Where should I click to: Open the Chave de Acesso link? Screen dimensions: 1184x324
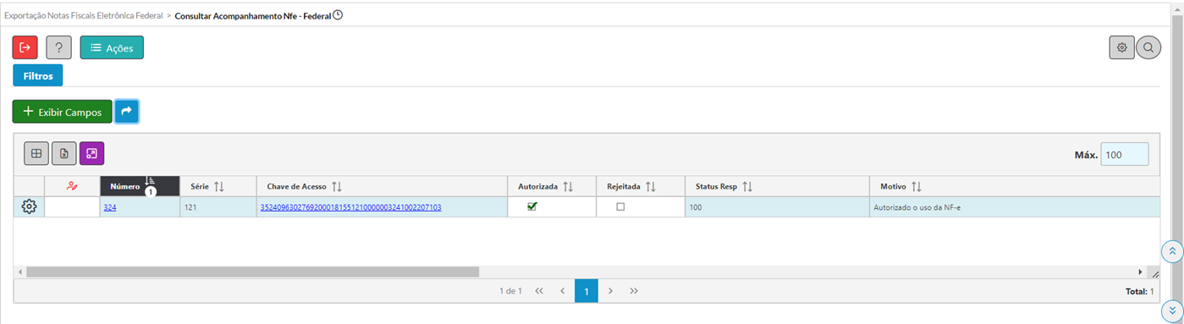[x=350, y=207]
